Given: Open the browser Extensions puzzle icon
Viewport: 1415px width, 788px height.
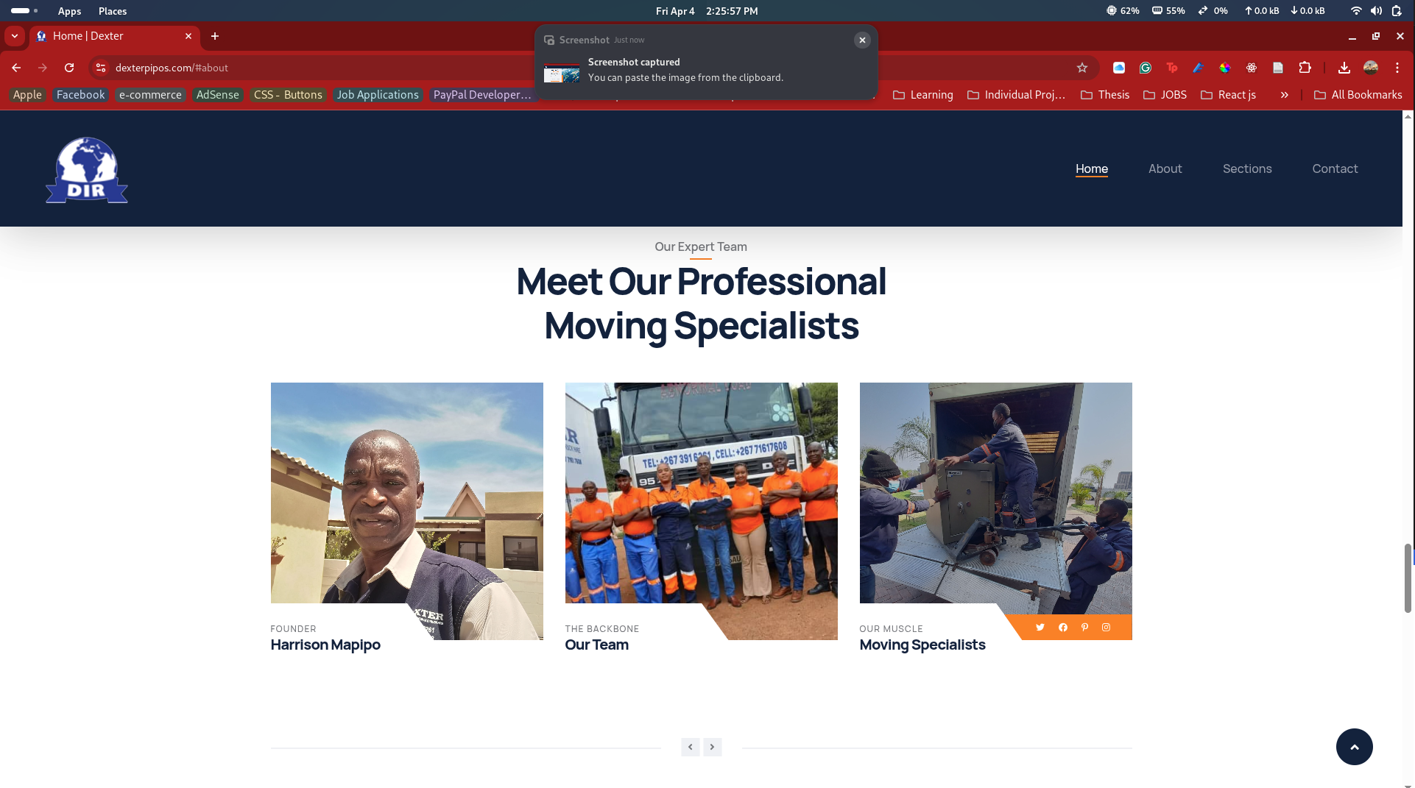Looking at the screenshot, I should pyautogui.click(x=1305, y=68).
